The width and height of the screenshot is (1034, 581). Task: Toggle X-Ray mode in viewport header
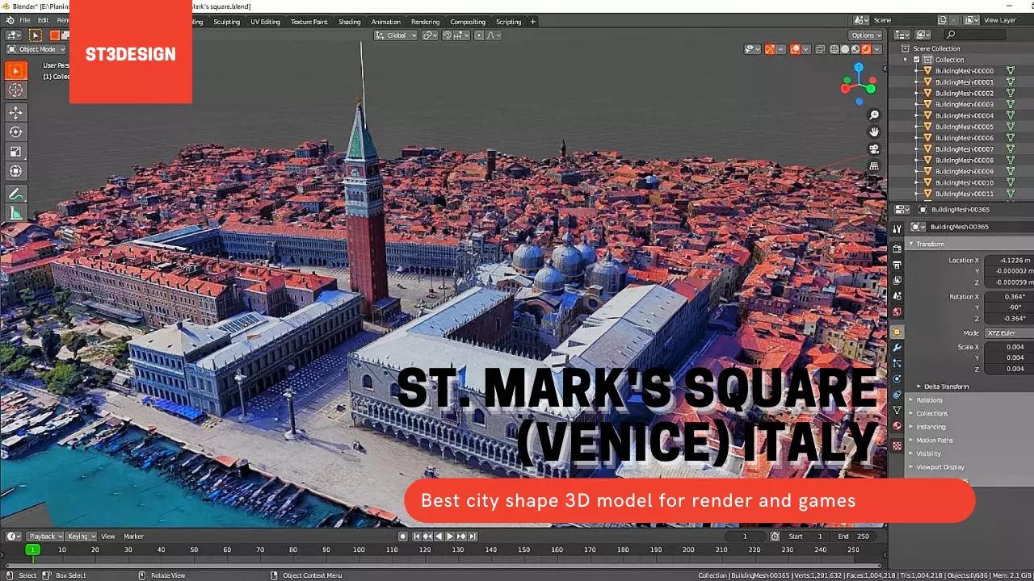(821, 49)
